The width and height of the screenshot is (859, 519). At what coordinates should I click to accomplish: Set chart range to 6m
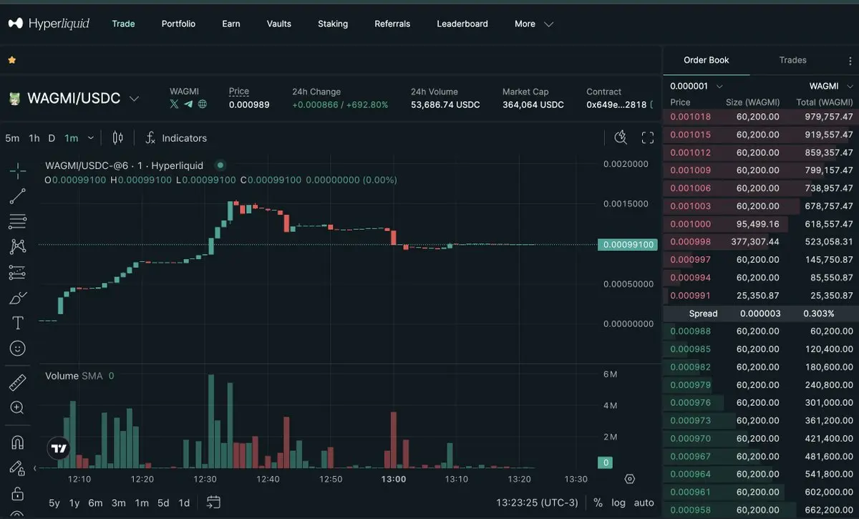[95, 503]
